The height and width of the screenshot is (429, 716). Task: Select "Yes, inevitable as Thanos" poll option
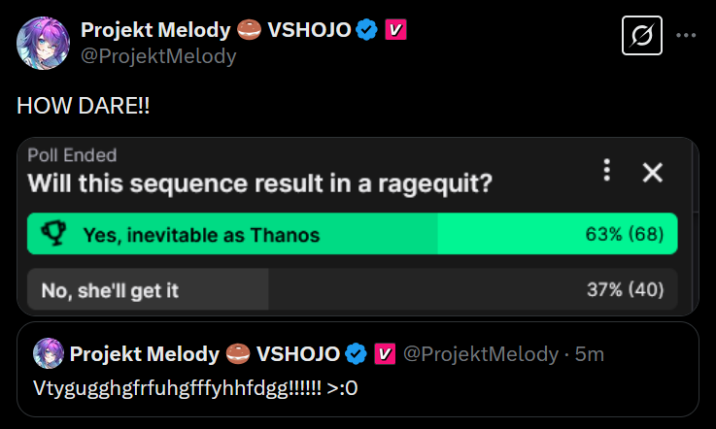tap(201, 235)
